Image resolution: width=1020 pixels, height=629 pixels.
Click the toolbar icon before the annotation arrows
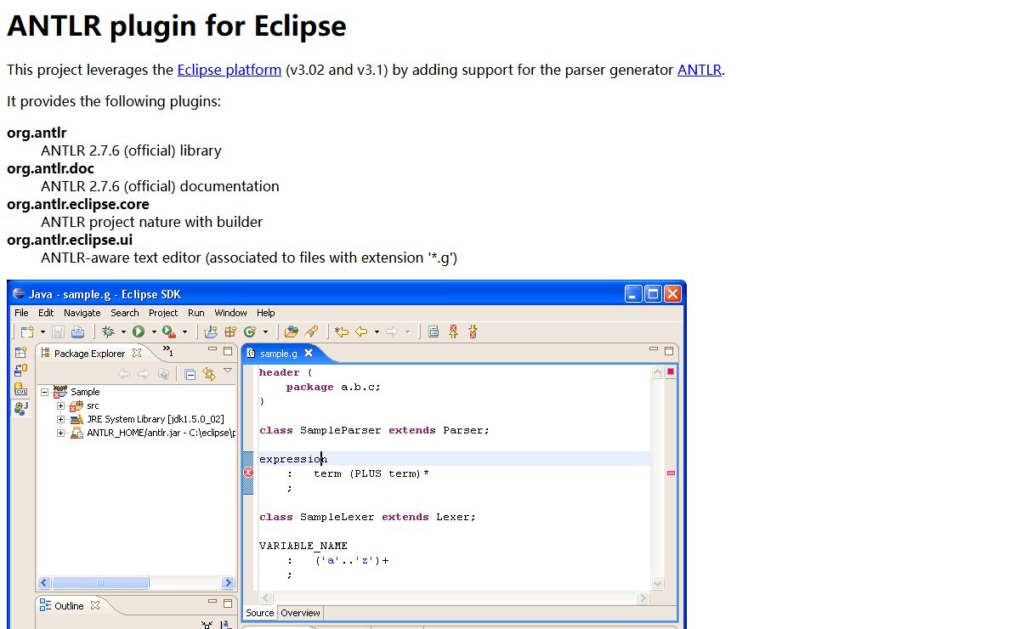pos(433,331)
